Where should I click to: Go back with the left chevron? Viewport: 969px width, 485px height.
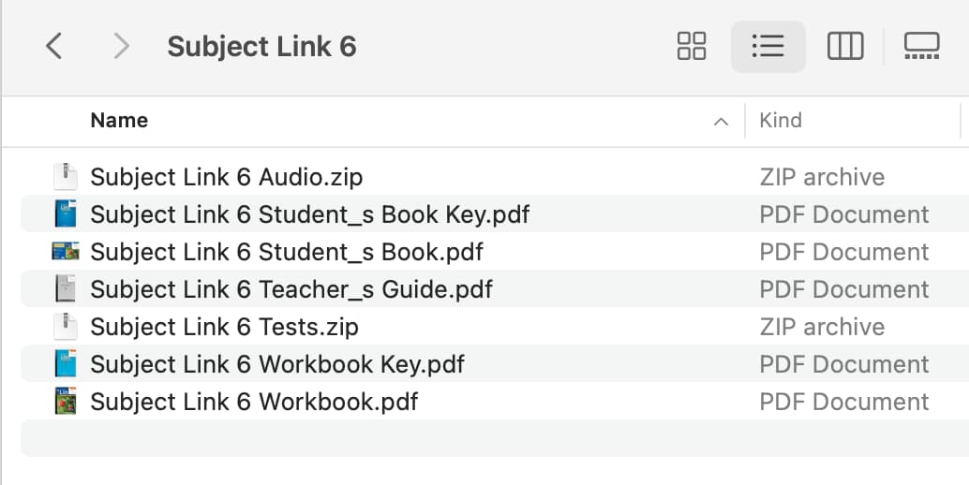click(x=54, y=46)
